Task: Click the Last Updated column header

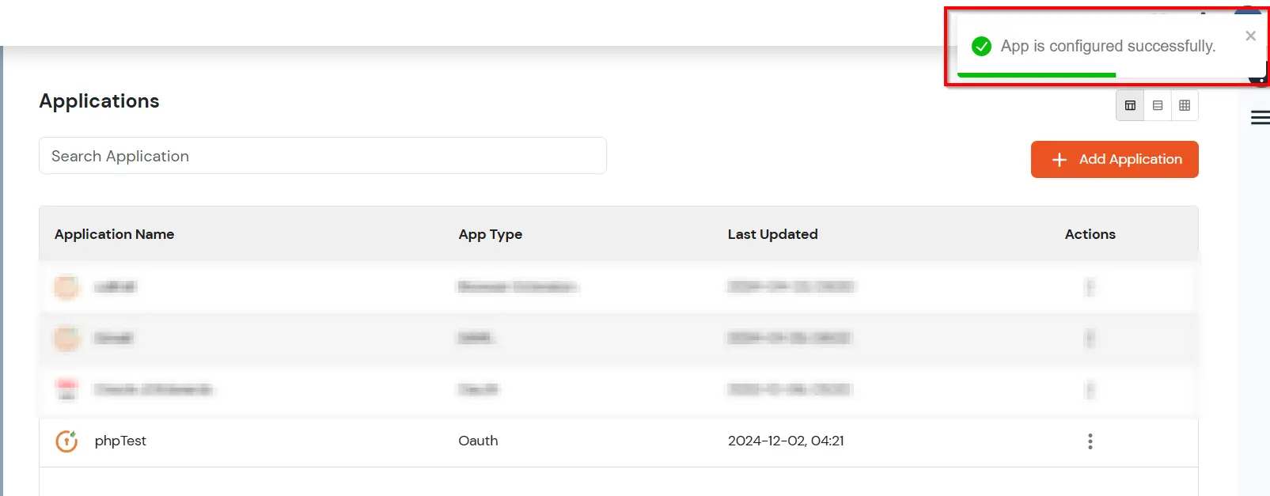Action: pyautogui.click(x=772, y=234)
